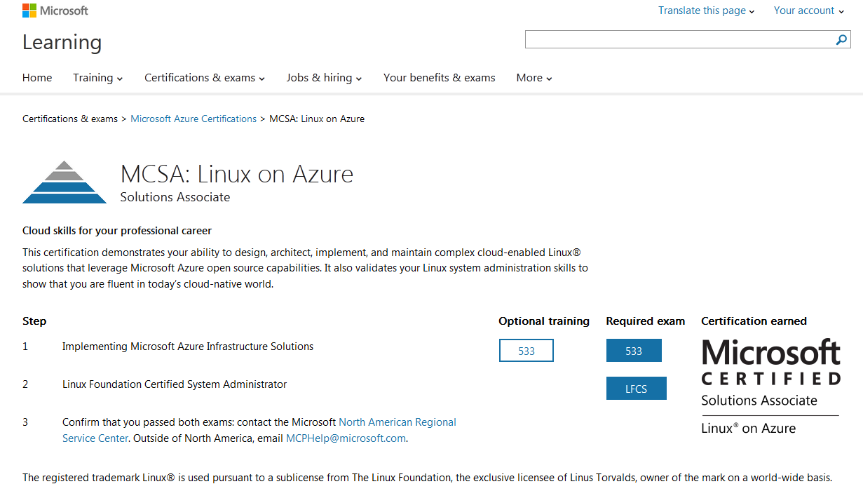The height and width of the screenshot is (484, 863).
Task: Open Your benefits & exams page
Action: click(x=440, y=78)
